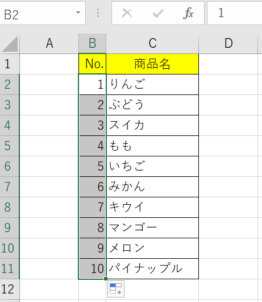
Task: Click the fill handle at selection corner
Action: click(106, 279)
